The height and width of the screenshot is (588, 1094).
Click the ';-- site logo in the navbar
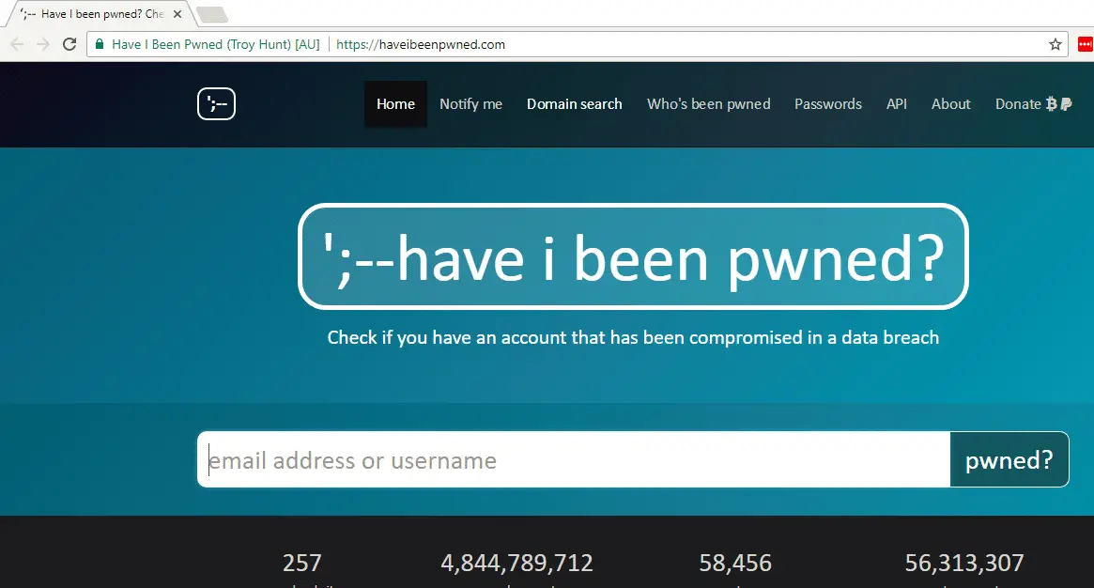[216, 104]
